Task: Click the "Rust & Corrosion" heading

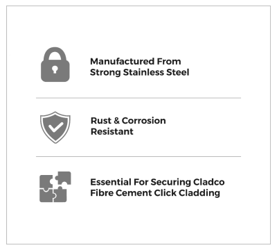Action: tap(128, 121)
